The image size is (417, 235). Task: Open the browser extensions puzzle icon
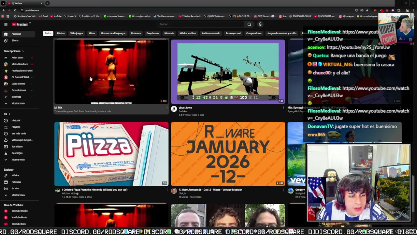[398, 10]
